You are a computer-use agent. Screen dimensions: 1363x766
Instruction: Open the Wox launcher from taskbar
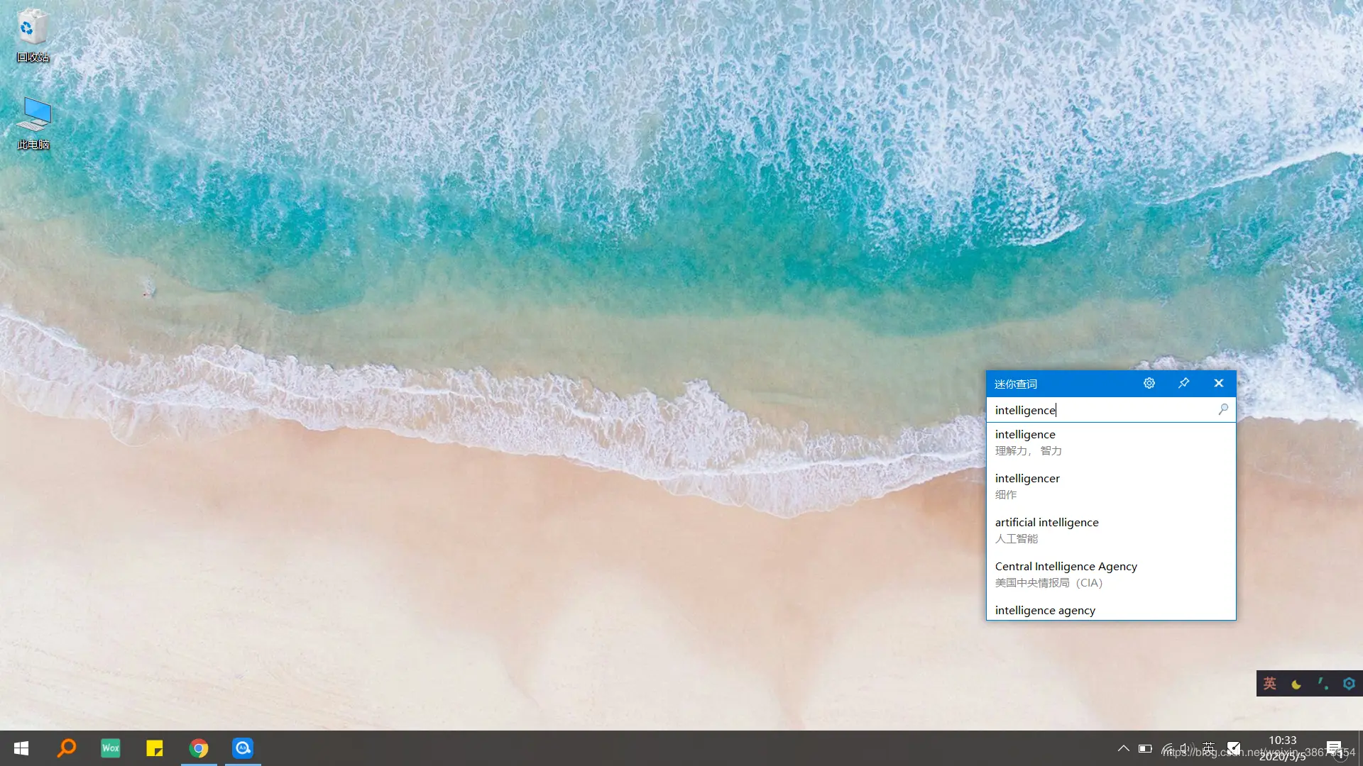click(x=111, y=748)
